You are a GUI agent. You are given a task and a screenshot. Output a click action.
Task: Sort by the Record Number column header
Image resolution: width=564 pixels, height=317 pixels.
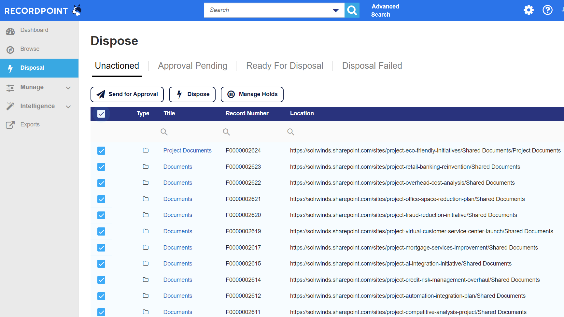click(x=247, y=113)
